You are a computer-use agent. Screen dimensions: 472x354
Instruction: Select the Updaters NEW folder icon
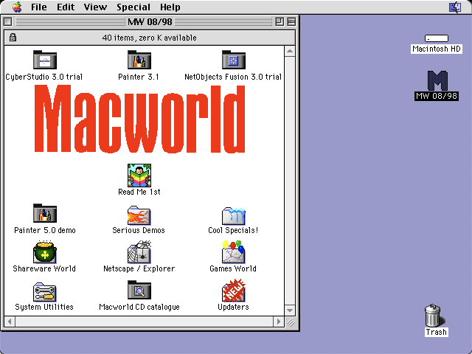pyautogui.click(x=234, y=290)
